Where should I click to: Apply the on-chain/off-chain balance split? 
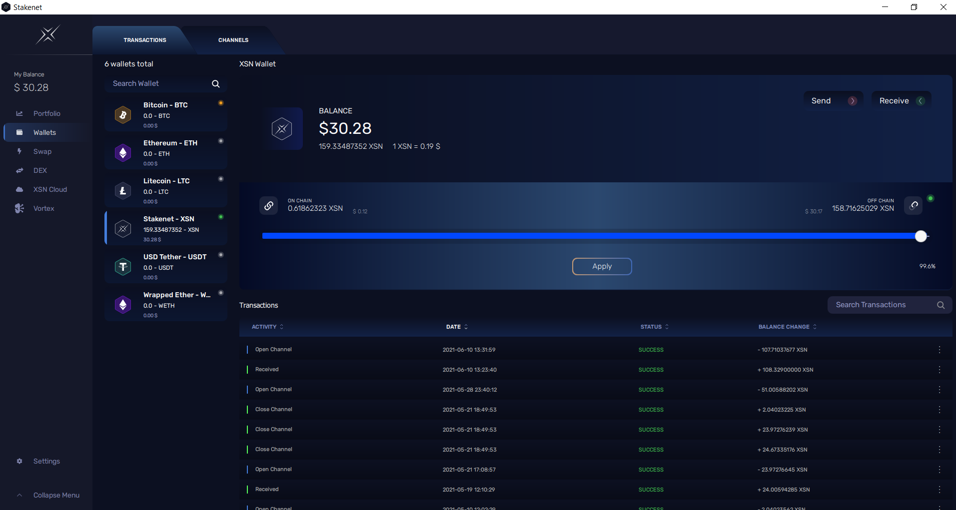pos(602,266)
